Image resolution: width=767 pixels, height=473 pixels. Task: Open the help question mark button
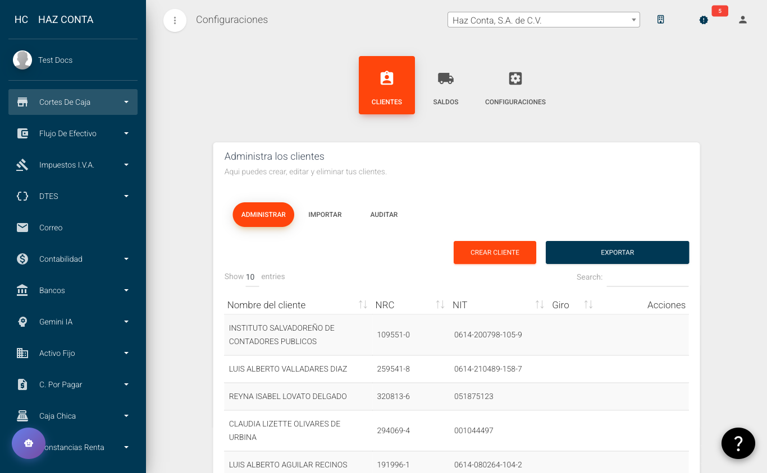(x=738, y=443)
